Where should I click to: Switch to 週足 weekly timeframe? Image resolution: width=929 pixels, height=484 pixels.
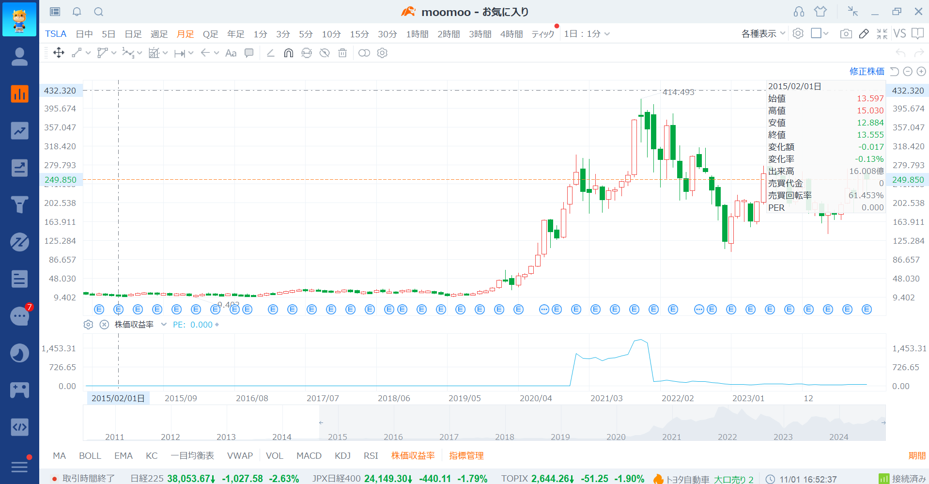(x=159, y=34)
